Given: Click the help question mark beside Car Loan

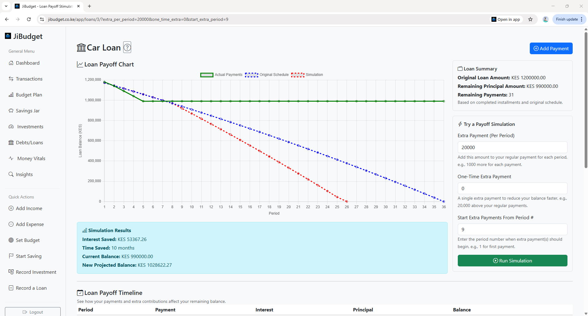Looking at the screenshot, I should (127, 47).
